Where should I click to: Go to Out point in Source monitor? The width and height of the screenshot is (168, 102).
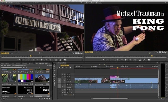pos(51,60)
